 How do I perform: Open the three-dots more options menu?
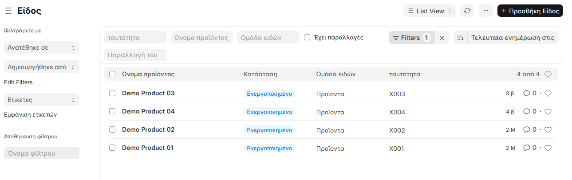click(x=485, y=11)
